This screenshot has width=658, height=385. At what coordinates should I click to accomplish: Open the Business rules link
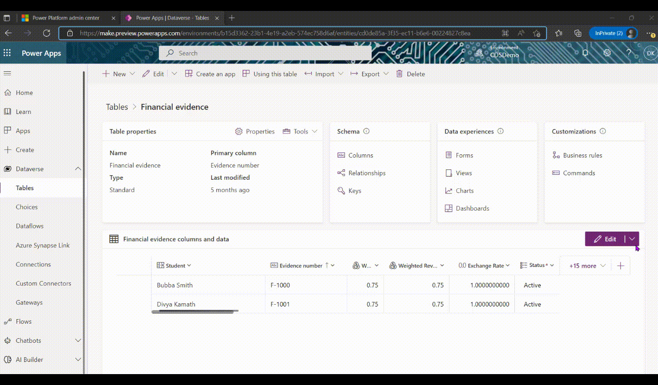coord(582,155)
